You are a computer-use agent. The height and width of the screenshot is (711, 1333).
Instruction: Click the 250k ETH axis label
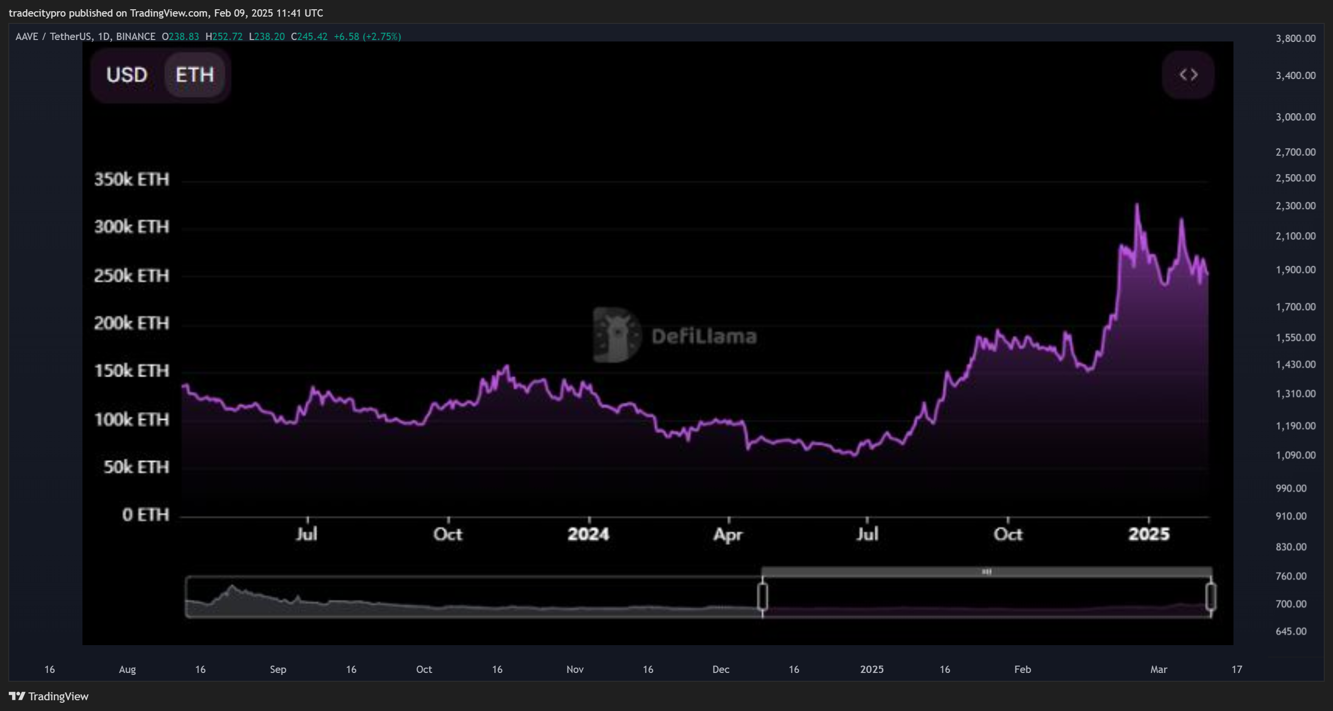[131, 276]
